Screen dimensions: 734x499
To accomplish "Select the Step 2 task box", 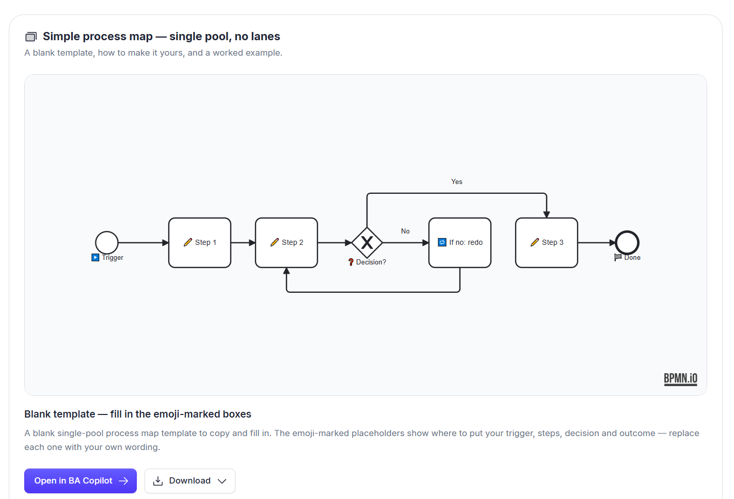I will (286, 242).
